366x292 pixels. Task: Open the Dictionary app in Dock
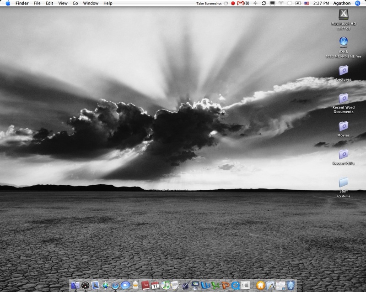click(x=145, y=286)
